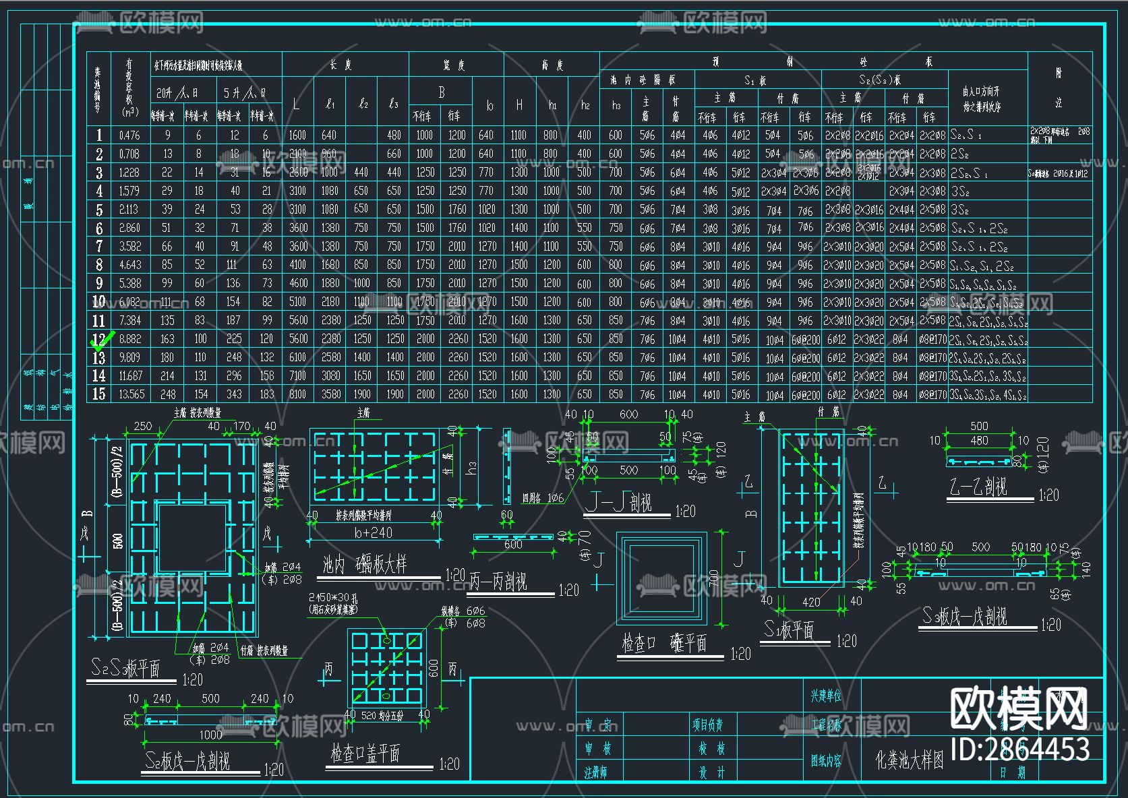The height and width of the screenshot is (798, 1128).
Task: Click the 'S₁板平面' caption text
Action: (x=789, y=630)
